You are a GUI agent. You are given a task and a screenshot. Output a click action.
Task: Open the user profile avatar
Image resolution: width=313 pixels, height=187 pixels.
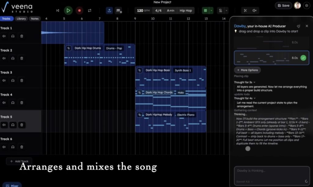point(297,5)
